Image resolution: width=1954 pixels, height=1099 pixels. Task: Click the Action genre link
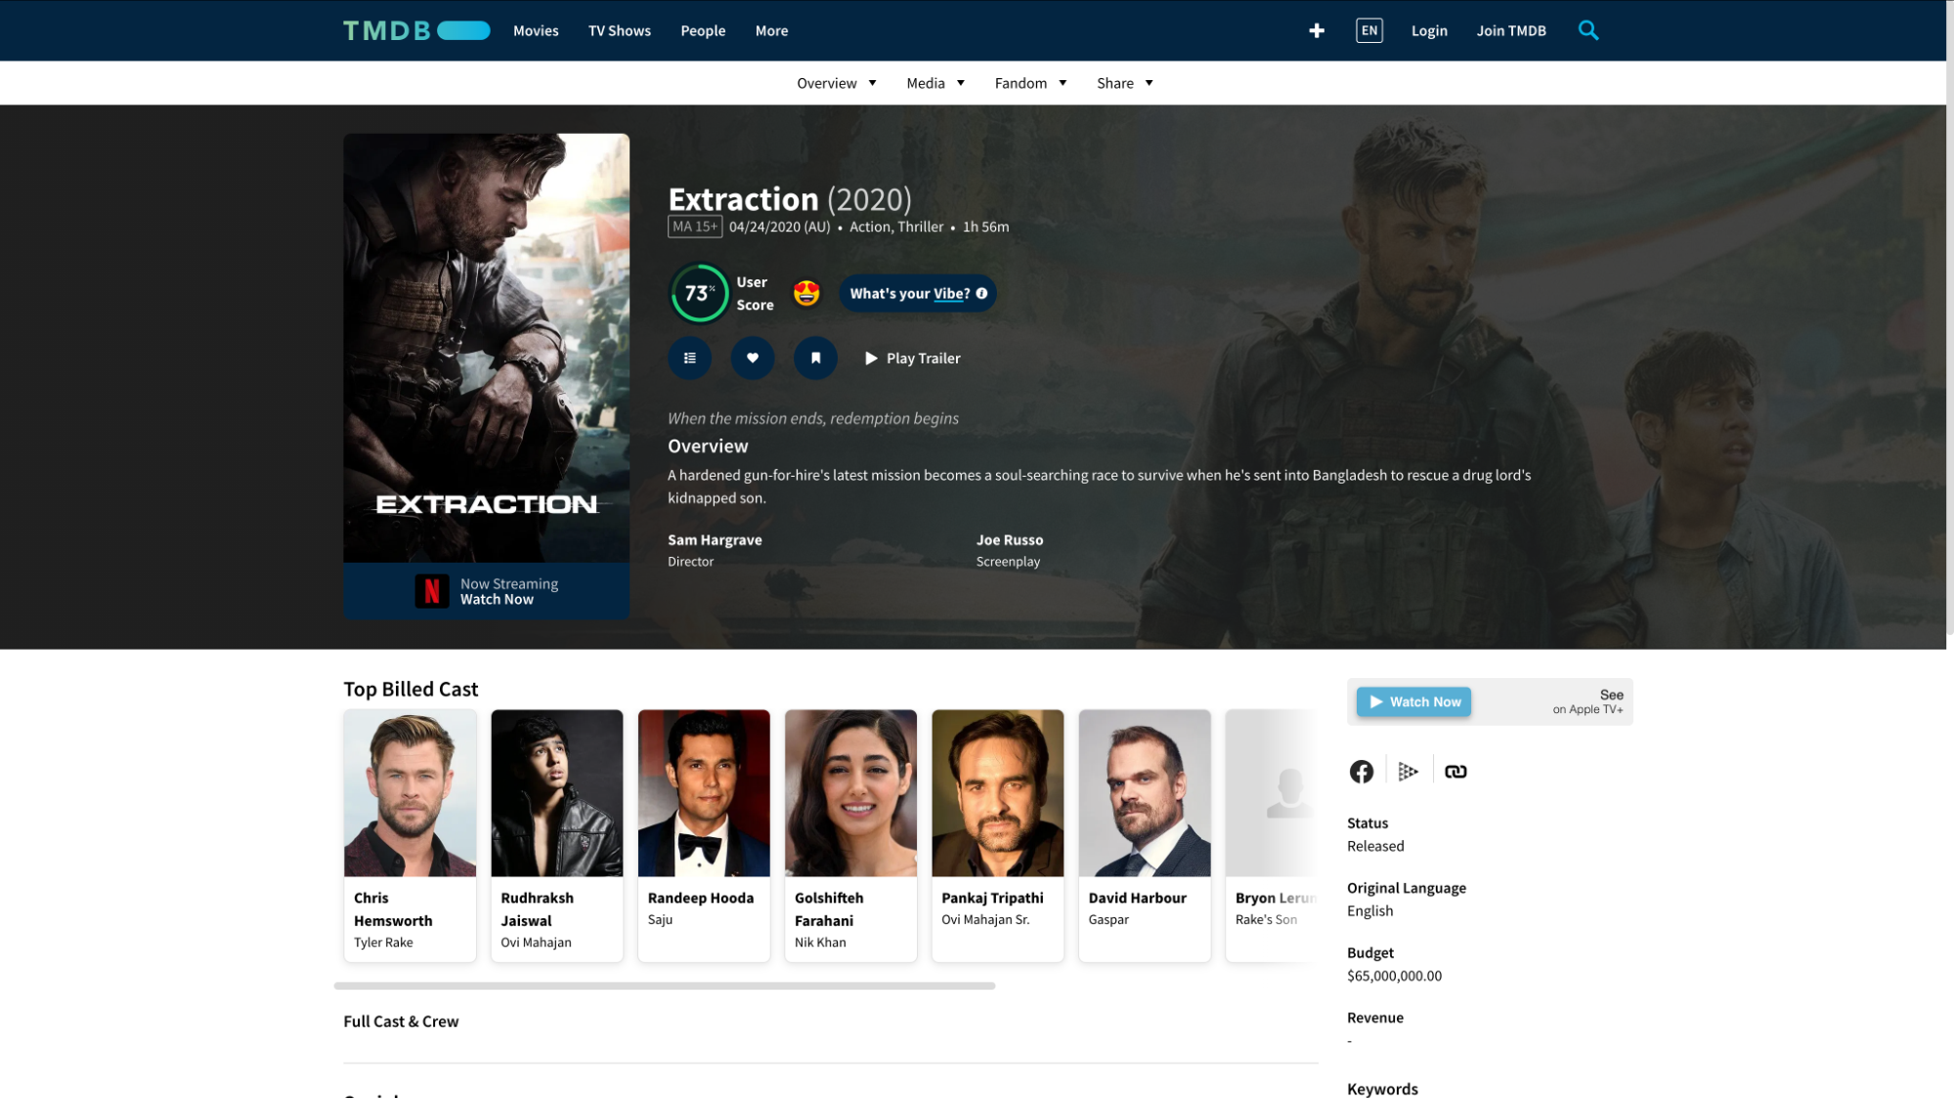[x=869, y=227]
